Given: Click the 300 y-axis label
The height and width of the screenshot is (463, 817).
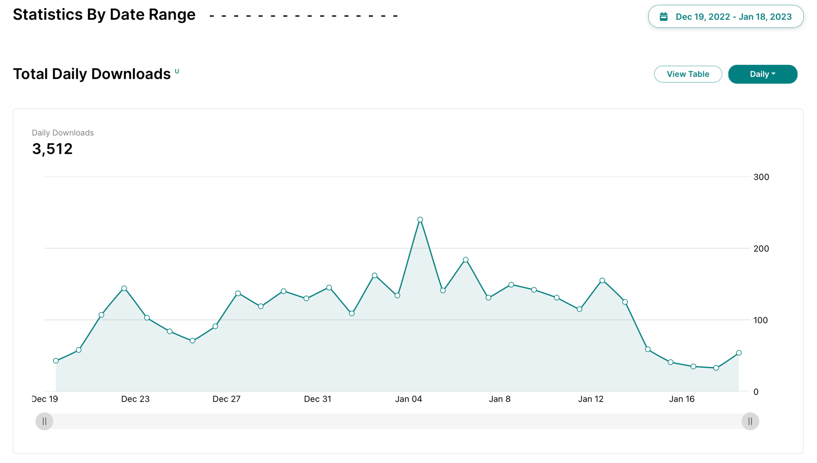Looking at the screenshot, I should (x=761, y=177).
